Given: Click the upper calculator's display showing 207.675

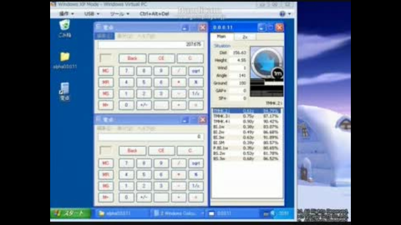Looking at the screenshot, I should (x=151, y=45).
